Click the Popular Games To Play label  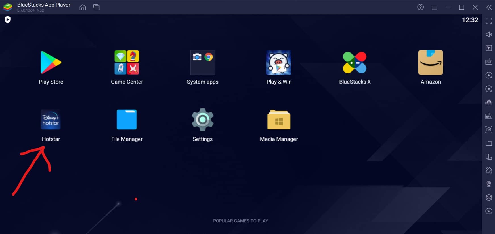[x=240, y=221]
